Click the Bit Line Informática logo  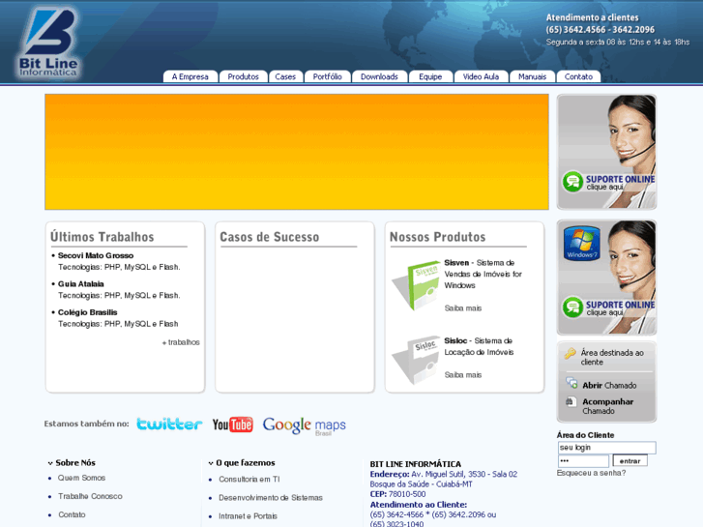[49, 44]
